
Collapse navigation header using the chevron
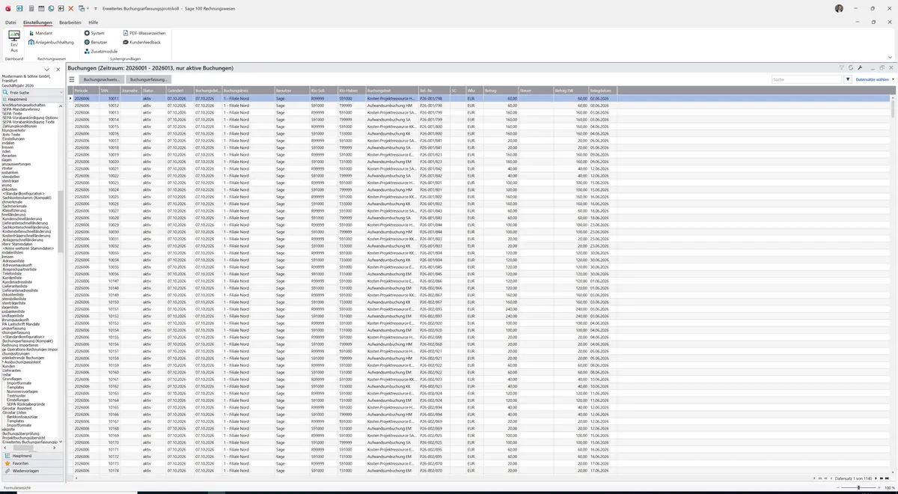tap(47, 69)
